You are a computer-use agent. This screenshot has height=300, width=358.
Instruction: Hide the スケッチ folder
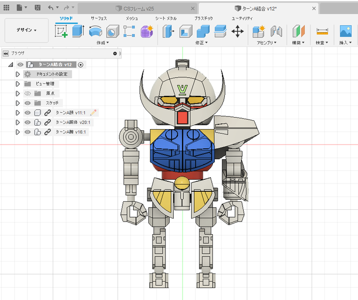pyautogui.click(x=27, y=103)
